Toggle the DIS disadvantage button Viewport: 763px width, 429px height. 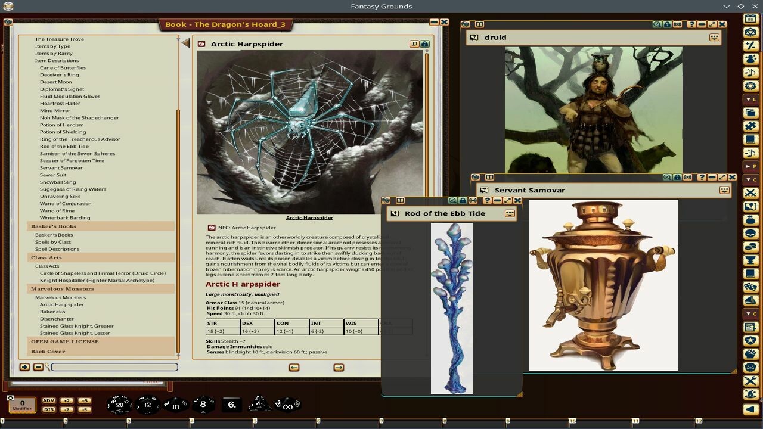coord(49,409)
